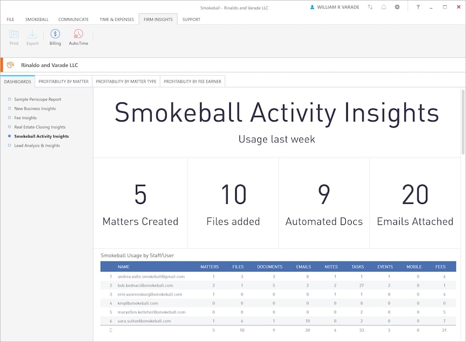Open the PROFITABILITY BY FEE EARNER tab

[193, 81]
